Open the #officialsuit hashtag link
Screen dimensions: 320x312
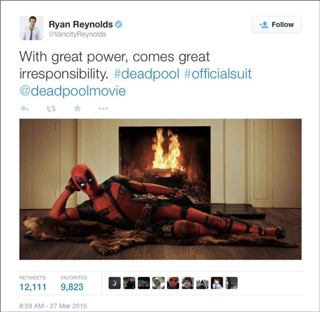[218, 74]
